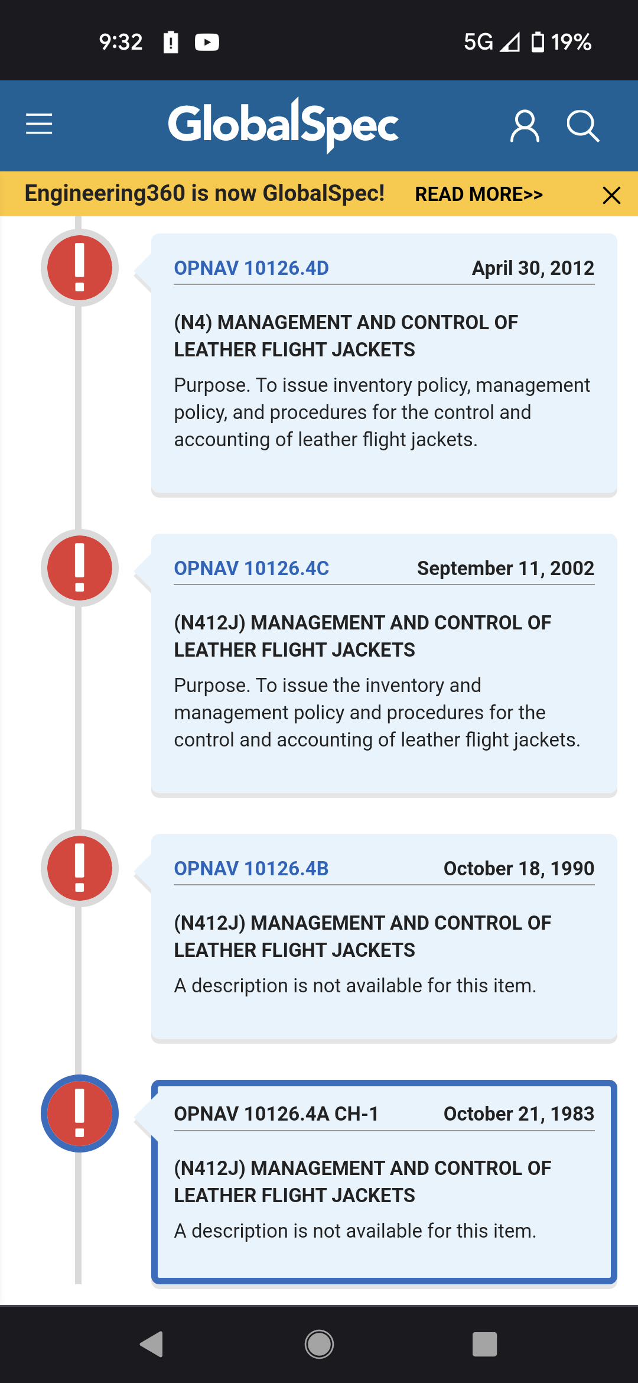This screenshot has width=638, height=1383.
Task: Open the OPNAV 10126.4C document link
Action: click(251, 569)
